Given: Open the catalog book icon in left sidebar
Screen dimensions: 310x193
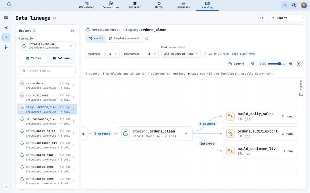Looking at the screenshot, I should point(6,17).
